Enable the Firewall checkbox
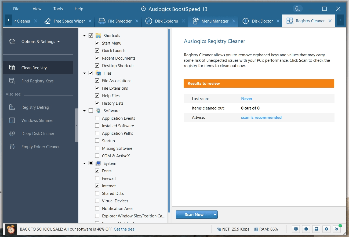This screenshot has width=349, height=237. coord(97,178)
